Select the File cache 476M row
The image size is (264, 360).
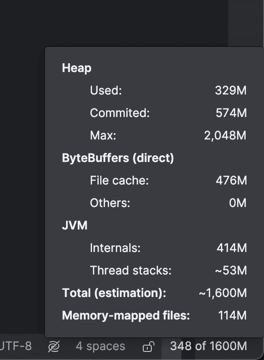tap(168, 180)
